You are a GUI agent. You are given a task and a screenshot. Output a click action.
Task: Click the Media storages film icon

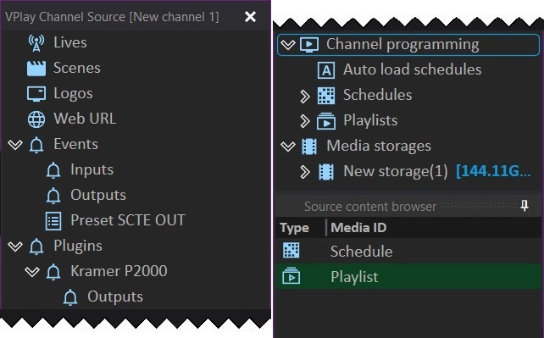309,147
